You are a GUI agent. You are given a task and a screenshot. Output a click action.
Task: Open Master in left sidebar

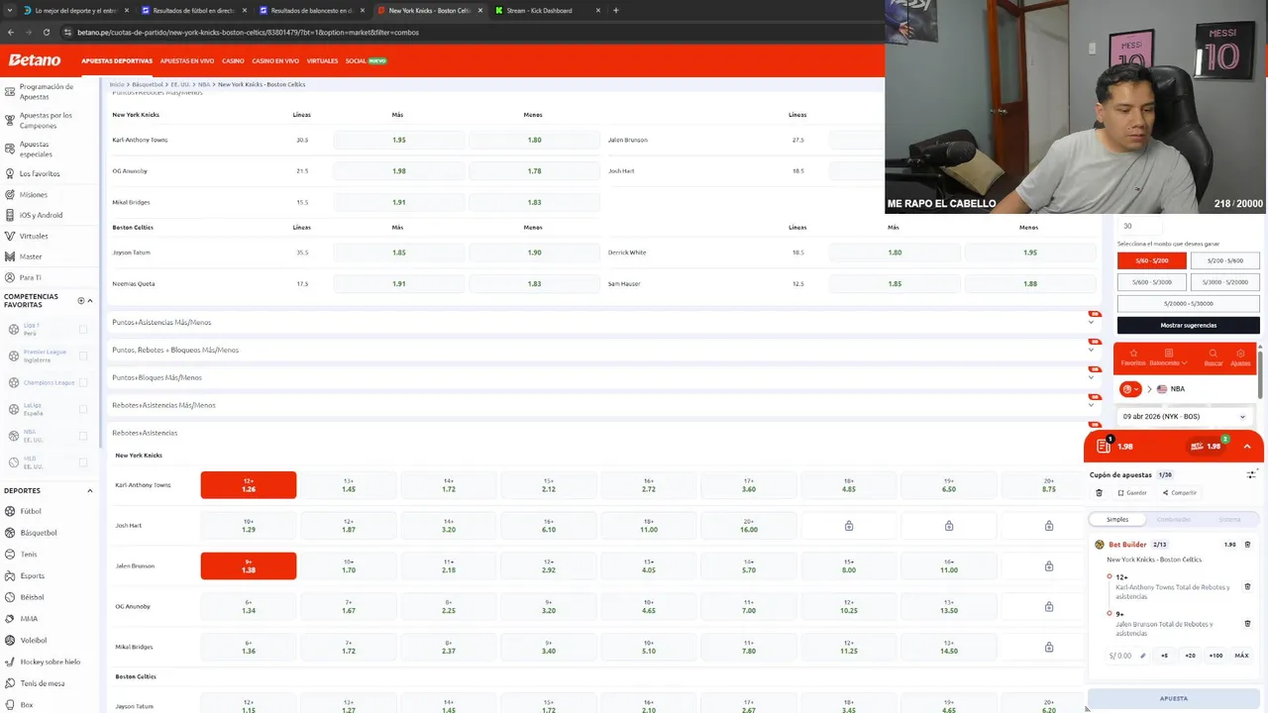coord(31,256)
